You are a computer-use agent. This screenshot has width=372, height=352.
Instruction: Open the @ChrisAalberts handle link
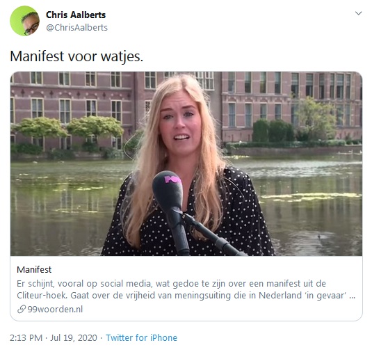76,28
